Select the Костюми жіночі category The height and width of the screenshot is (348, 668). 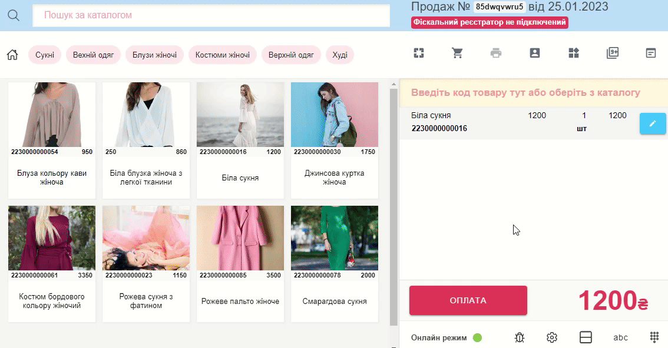223,55
